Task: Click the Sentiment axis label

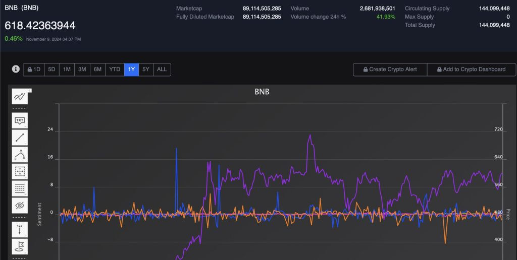Action: point(39,214)
